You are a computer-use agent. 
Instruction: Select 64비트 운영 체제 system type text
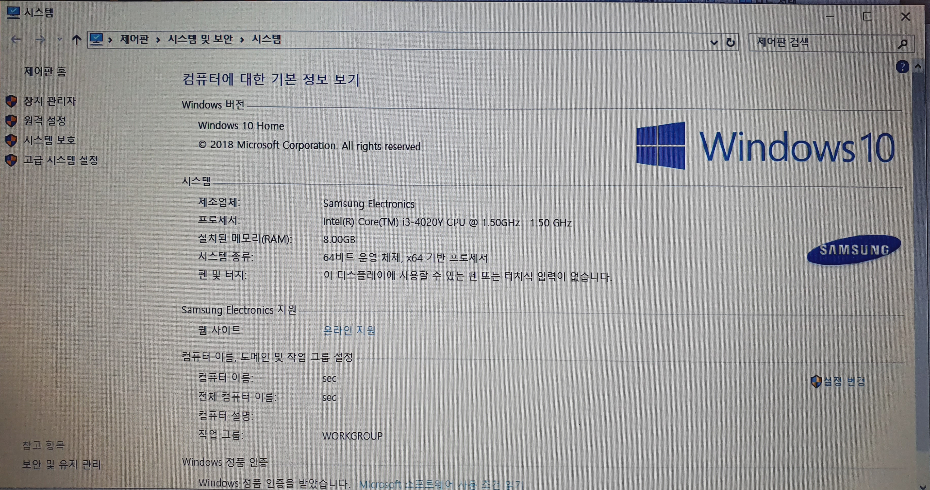[405, 258]
